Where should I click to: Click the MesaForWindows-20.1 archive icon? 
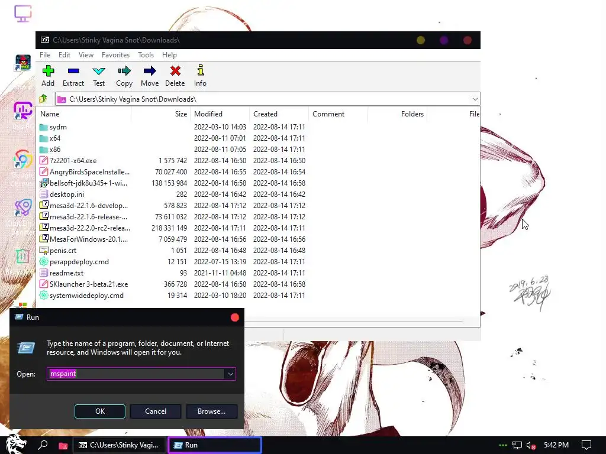44,239
